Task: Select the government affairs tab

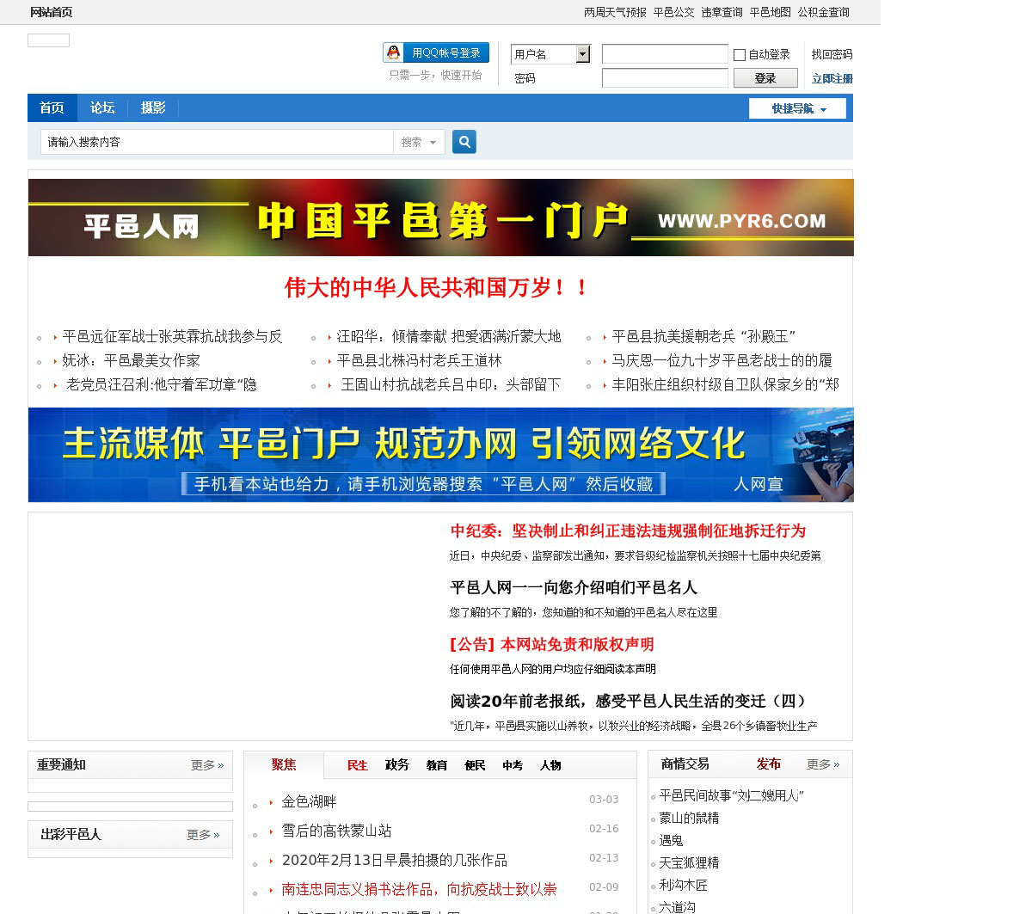Action: [396, 765]
